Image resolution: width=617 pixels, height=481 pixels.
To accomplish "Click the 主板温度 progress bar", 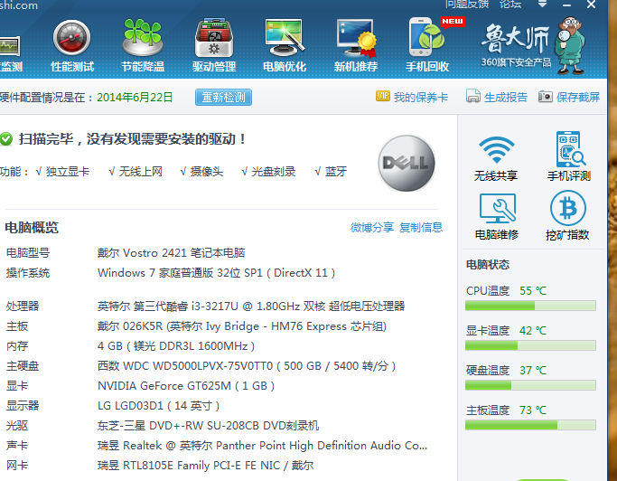I will click(x=530, y=425).
